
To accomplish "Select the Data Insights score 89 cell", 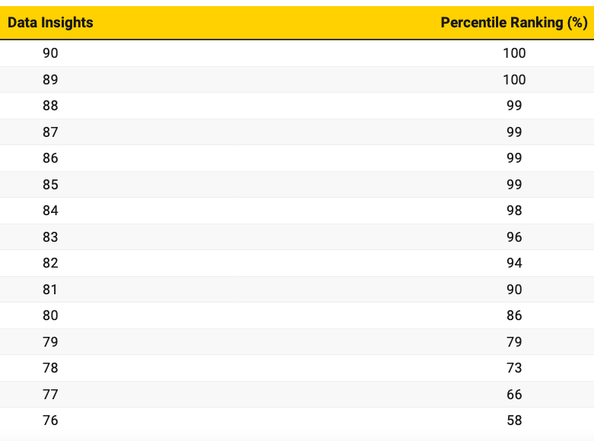I will pos(50,80).
